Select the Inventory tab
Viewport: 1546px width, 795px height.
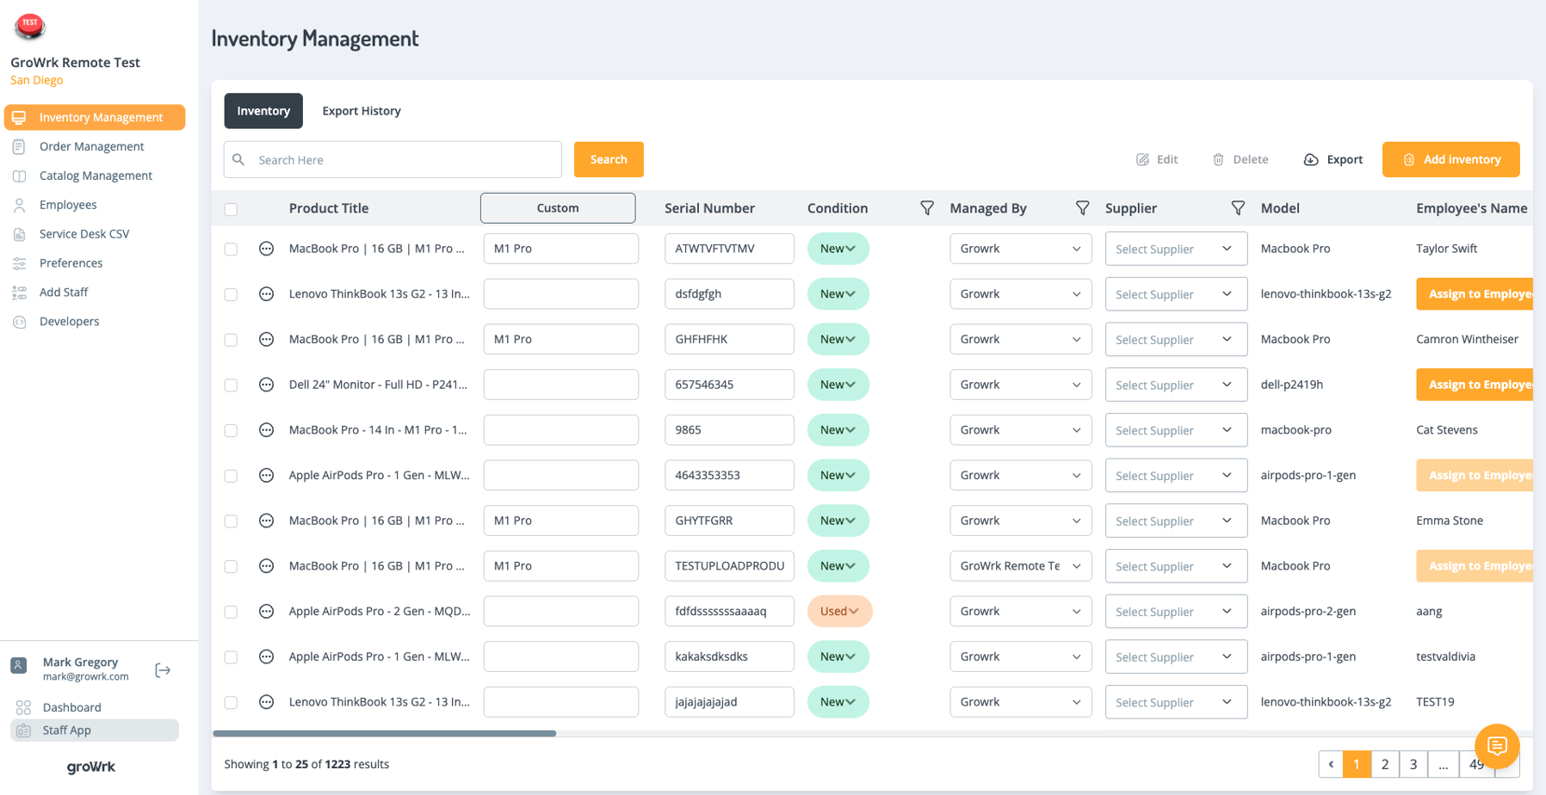pos(263,110)
